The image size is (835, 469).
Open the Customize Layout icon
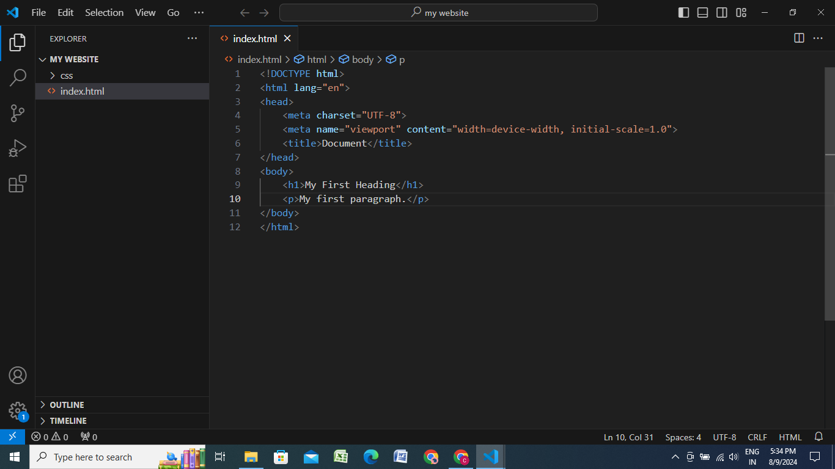point(741,12)
